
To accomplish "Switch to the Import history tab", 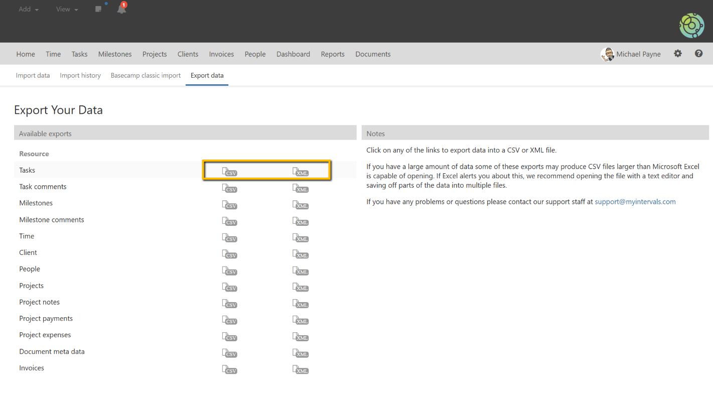I will coord(80,75).
